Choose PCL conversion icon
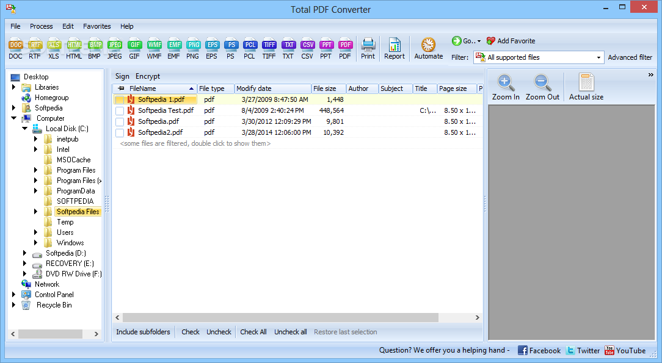The width and height of the screenshot is (662, 363). point(250,49)
